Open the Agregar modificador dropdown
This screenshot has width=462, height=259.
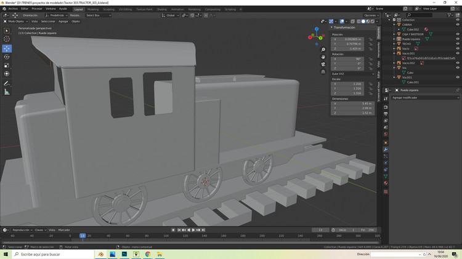[425, 98]
